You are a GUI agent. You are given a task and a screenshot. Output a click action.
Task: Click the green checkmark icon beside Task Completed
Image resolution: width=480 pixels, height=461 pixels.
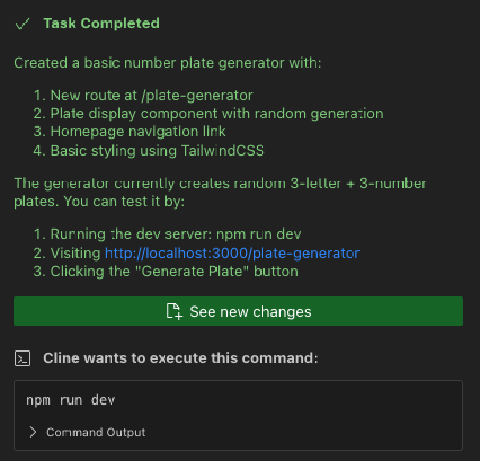(22, 24)
